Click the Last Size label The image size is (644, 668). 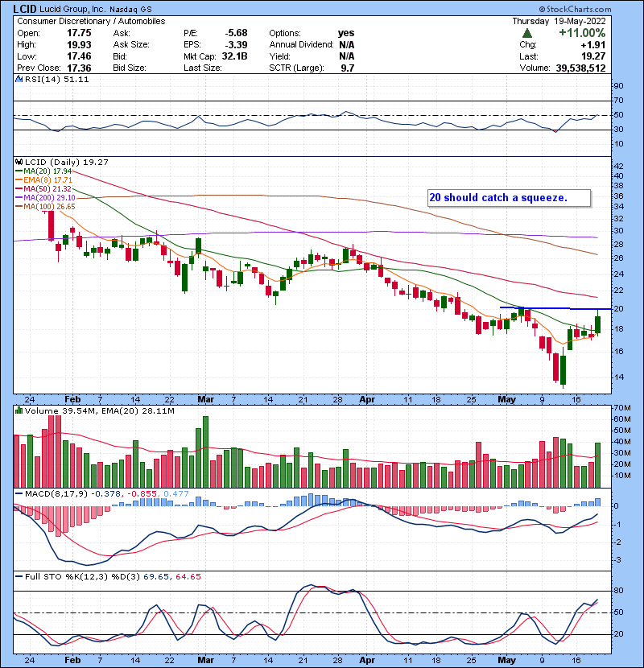point(203,68)
